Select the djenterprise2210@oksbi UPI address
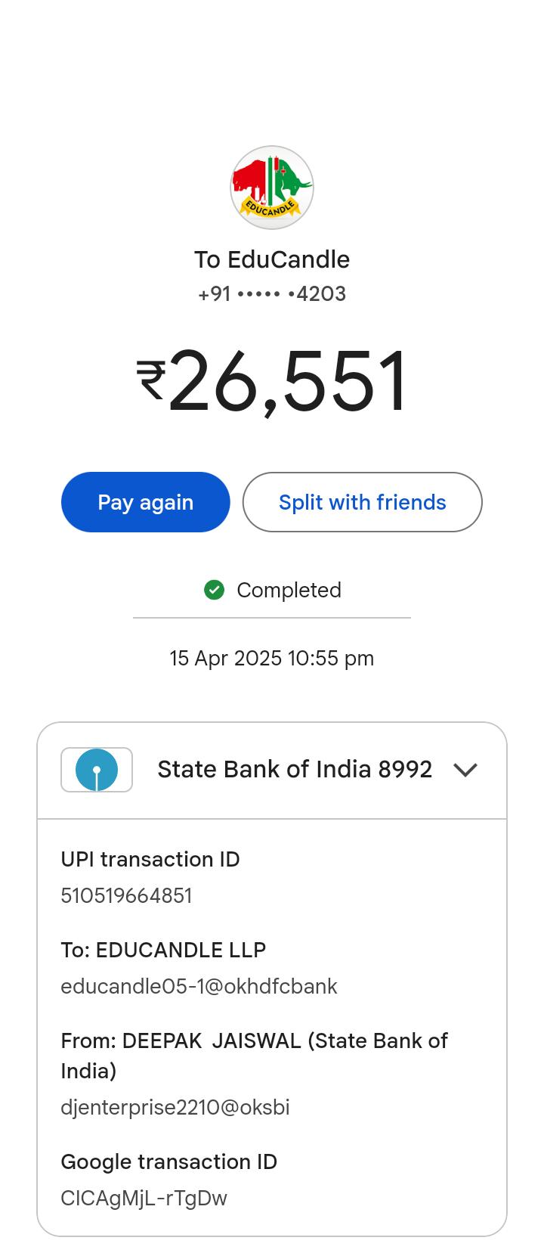544x1256 pixels. tap(175, 1108)
